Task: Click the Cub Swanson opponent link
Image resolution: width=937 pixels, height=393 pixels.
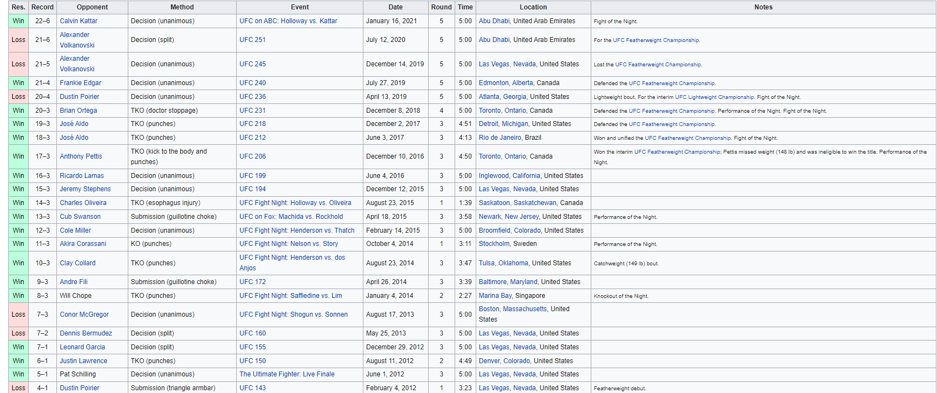Action: [x=80, y=217]
